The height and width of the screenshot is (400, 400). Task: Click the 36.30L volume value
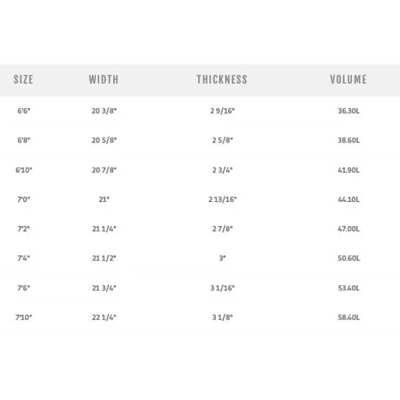point(349,111)
